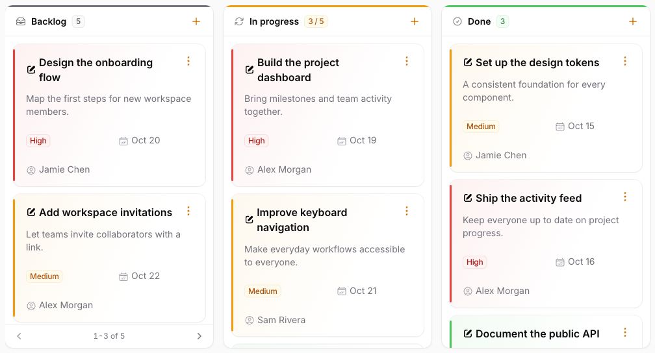Go to next page of Backlog cards

199,336
